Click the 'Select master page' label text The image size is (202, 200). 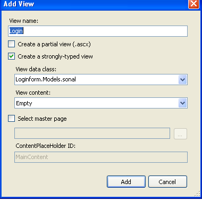tap(42, 119)
